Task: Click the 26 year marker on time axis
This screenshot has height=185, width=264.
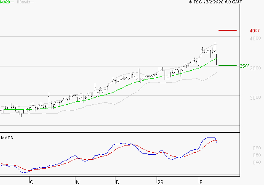Action: pos(160,182)
